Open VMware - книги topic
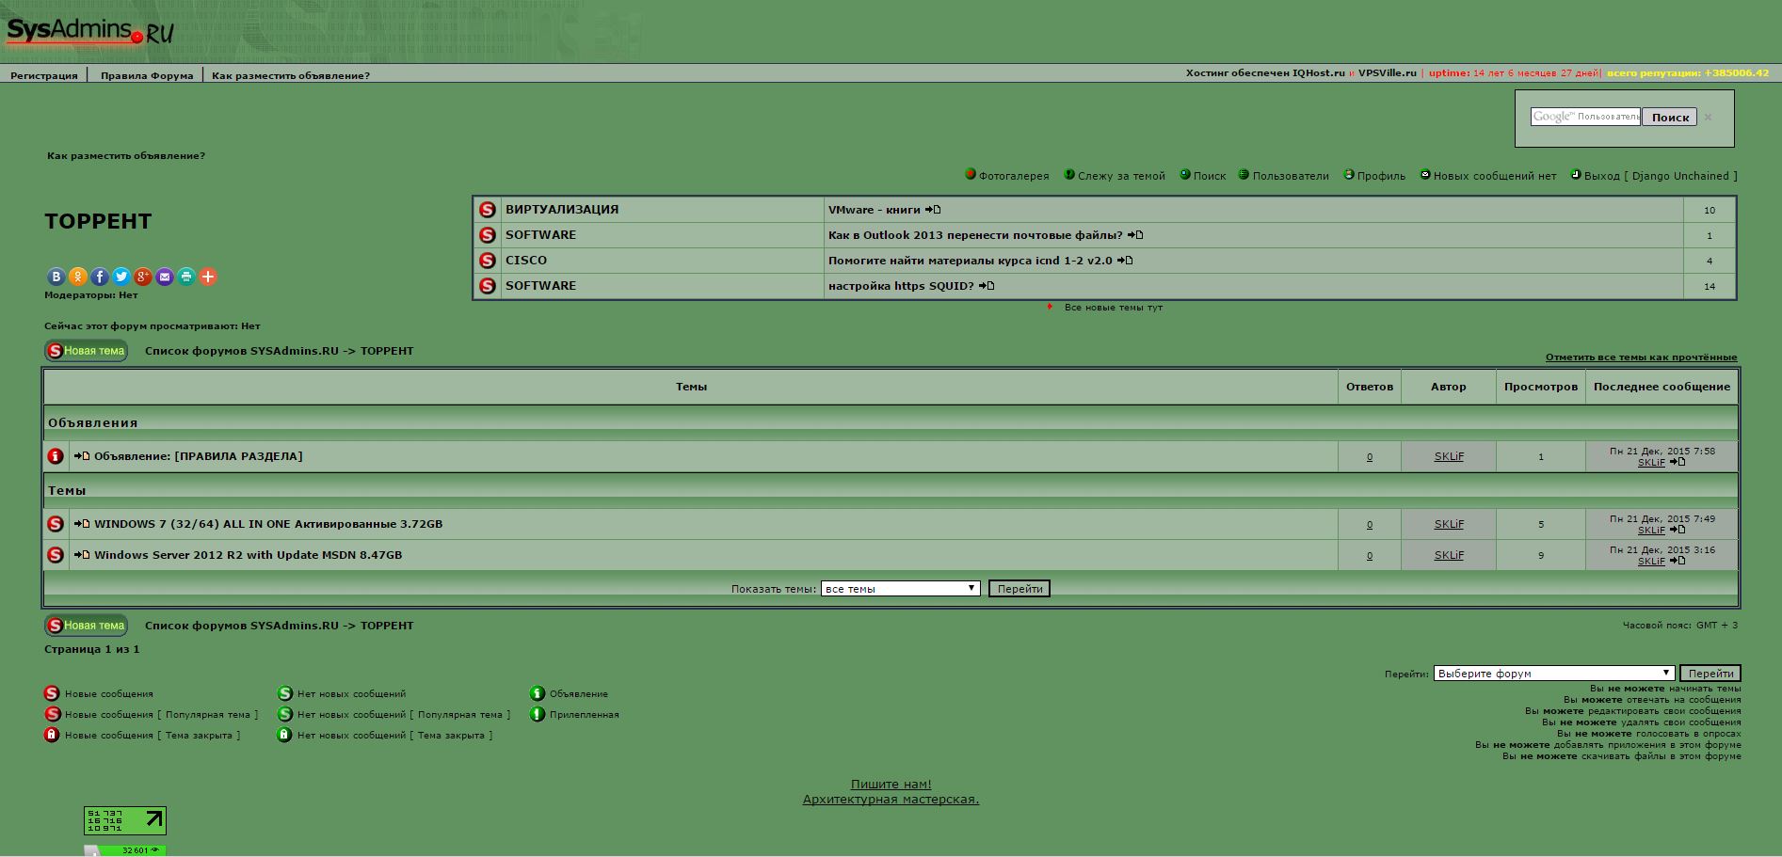This screenshot has height=857, width=1782. 874,210
